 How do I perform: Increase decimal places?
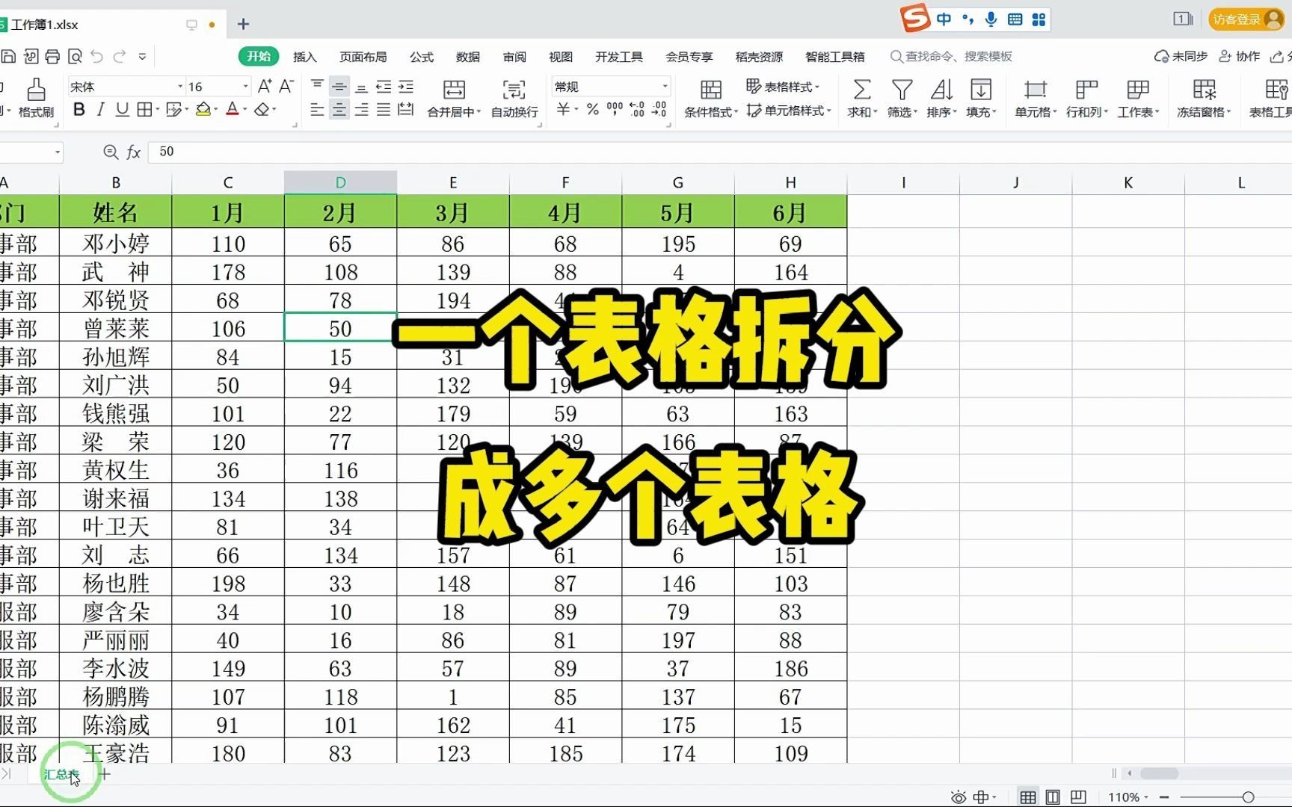[637, 110]
